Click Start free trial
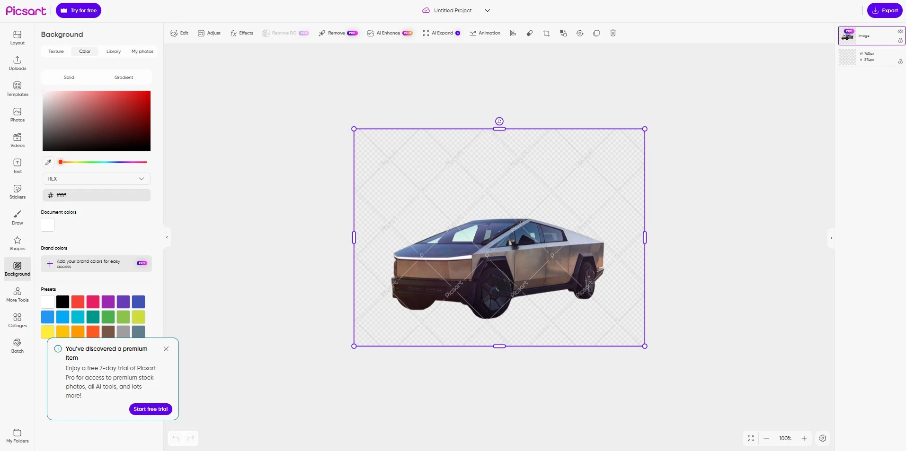Image resolution: width=906 pixels, height=451 pixels. pyautogui.click(x=151, y=409)
